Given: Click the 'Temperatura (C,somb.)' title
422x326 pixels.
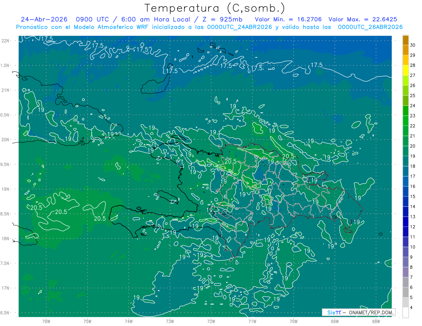Looking at the screenshot, I should 215,8.
